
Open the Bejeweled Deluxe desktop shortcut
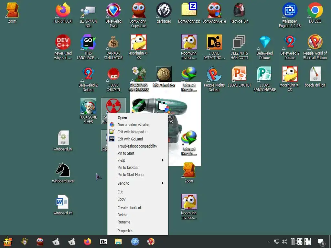[x=264, y=47]
